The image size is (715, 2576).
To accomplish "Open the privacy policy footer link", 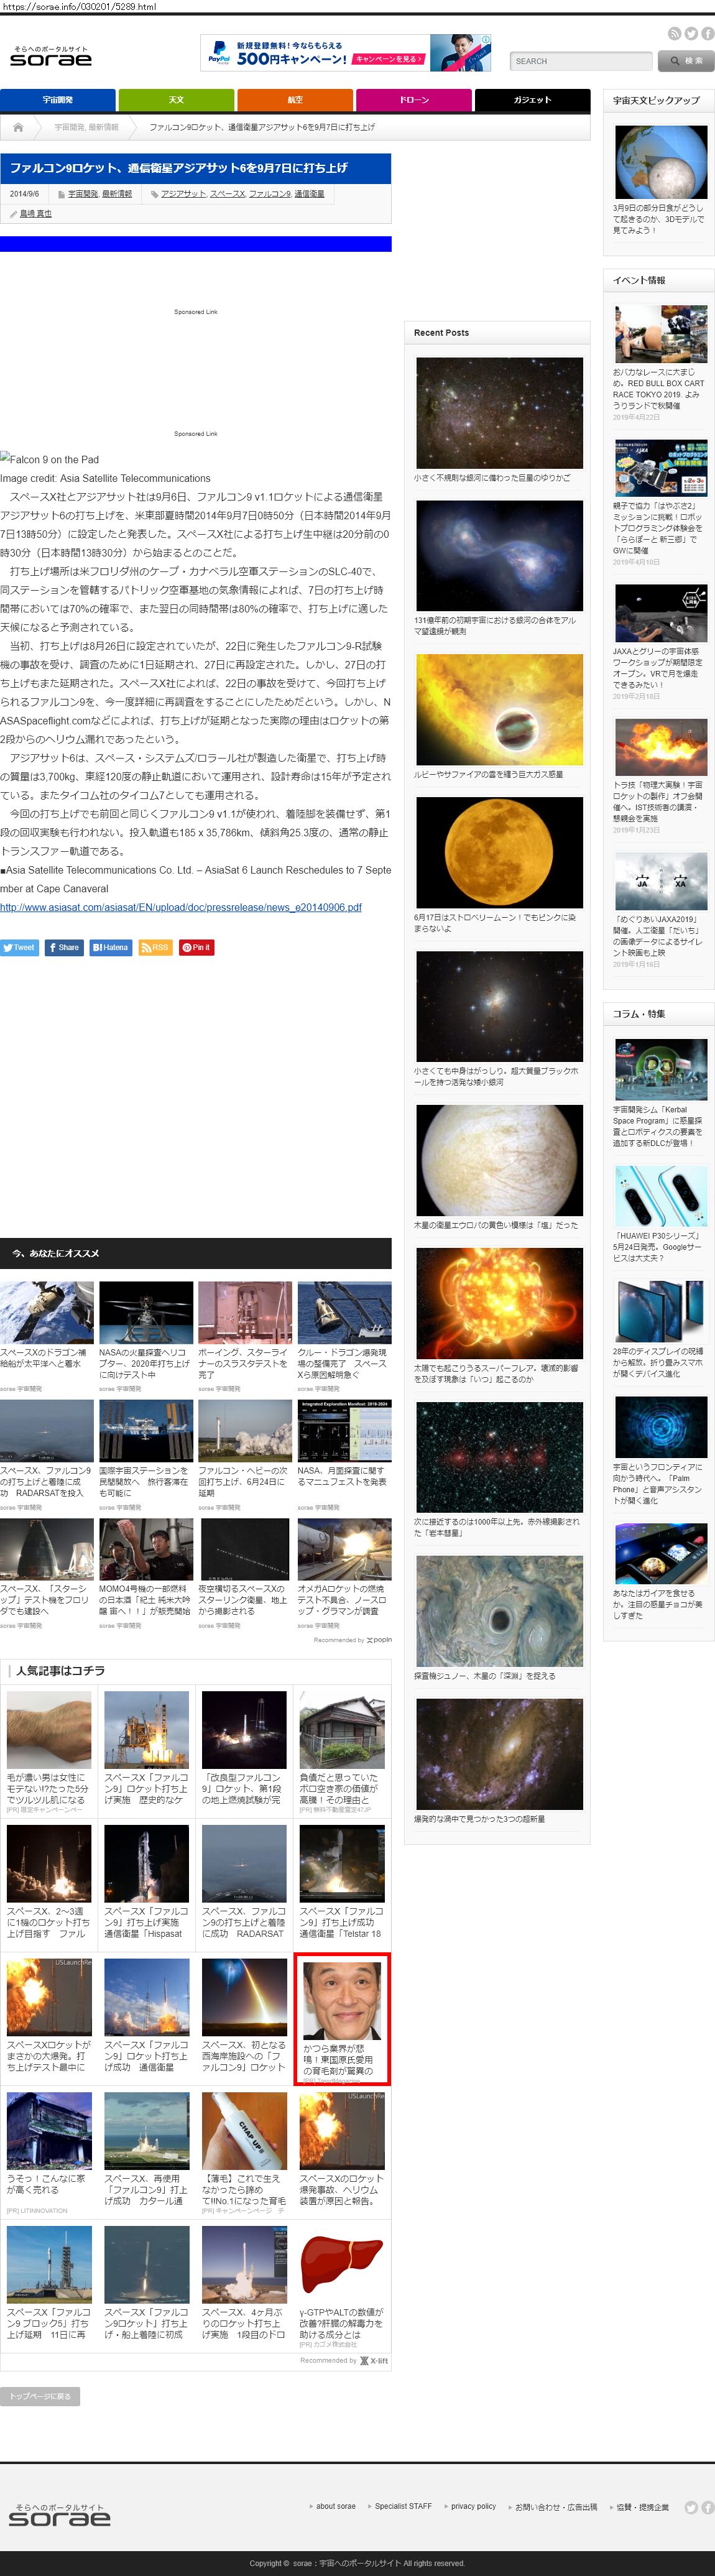I will [473, 2506].
